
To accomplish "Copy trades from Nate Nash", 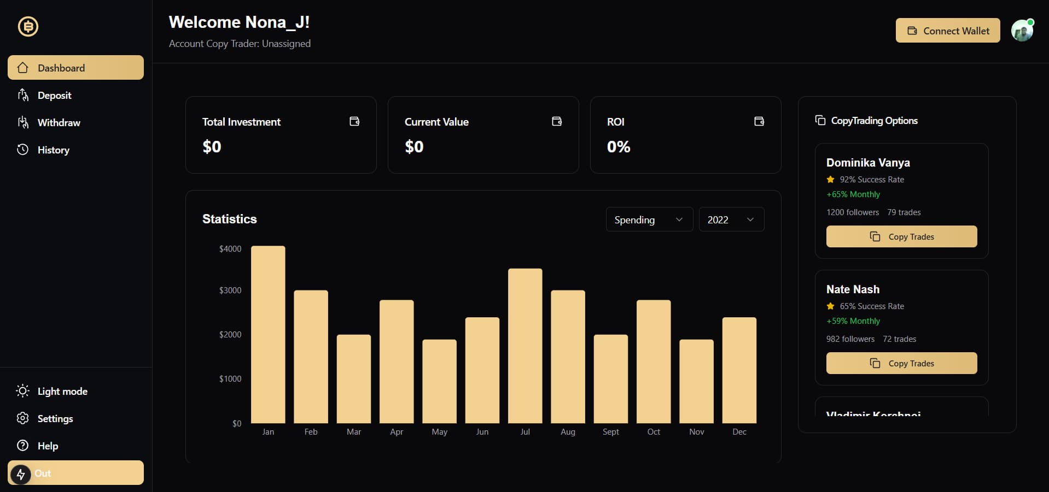I will pyautogui.click(x=901, y=363).
